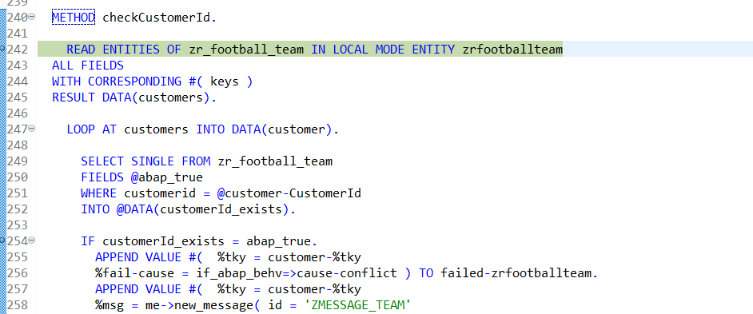Place cursor on keys in the CORRESPONDING clause
This screenshot has height=314, width=753.
[225, 81]
